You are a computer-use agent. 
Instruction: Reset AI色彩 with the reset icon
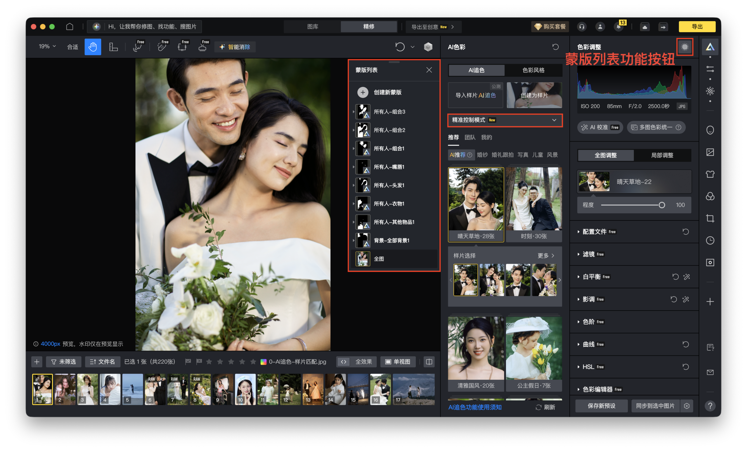point(555,47)
